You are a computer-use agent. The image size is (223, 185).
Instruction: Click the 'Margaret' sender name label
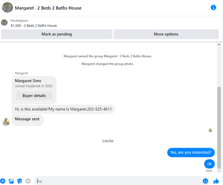point(21,73)
